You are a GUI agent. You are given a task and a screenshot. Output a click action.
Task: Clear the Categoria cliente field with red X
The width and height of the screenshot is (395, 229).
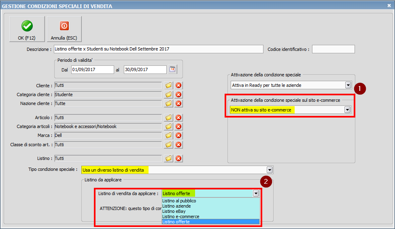[178, 95]
